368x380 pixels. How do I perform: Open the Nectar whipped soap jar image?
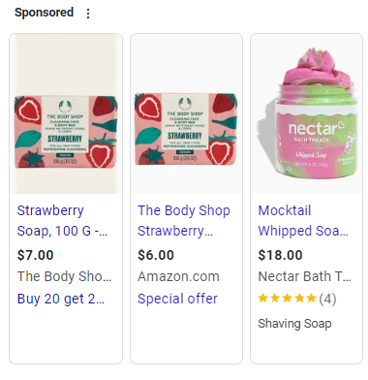coord(306,113)
